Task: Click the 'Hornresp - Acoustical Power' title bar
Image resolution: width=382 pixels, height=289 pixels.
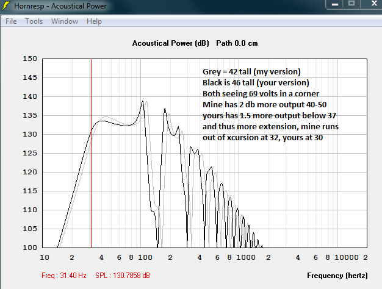Action: coord(60,6)
